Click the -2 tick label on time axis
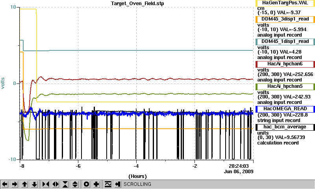Screen dimensions: 315x189 point(195,166)
